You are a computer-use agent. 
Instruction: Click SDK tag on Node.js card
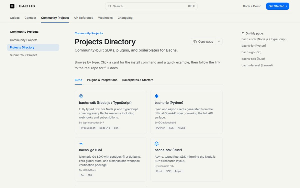(x=116, y=128)
